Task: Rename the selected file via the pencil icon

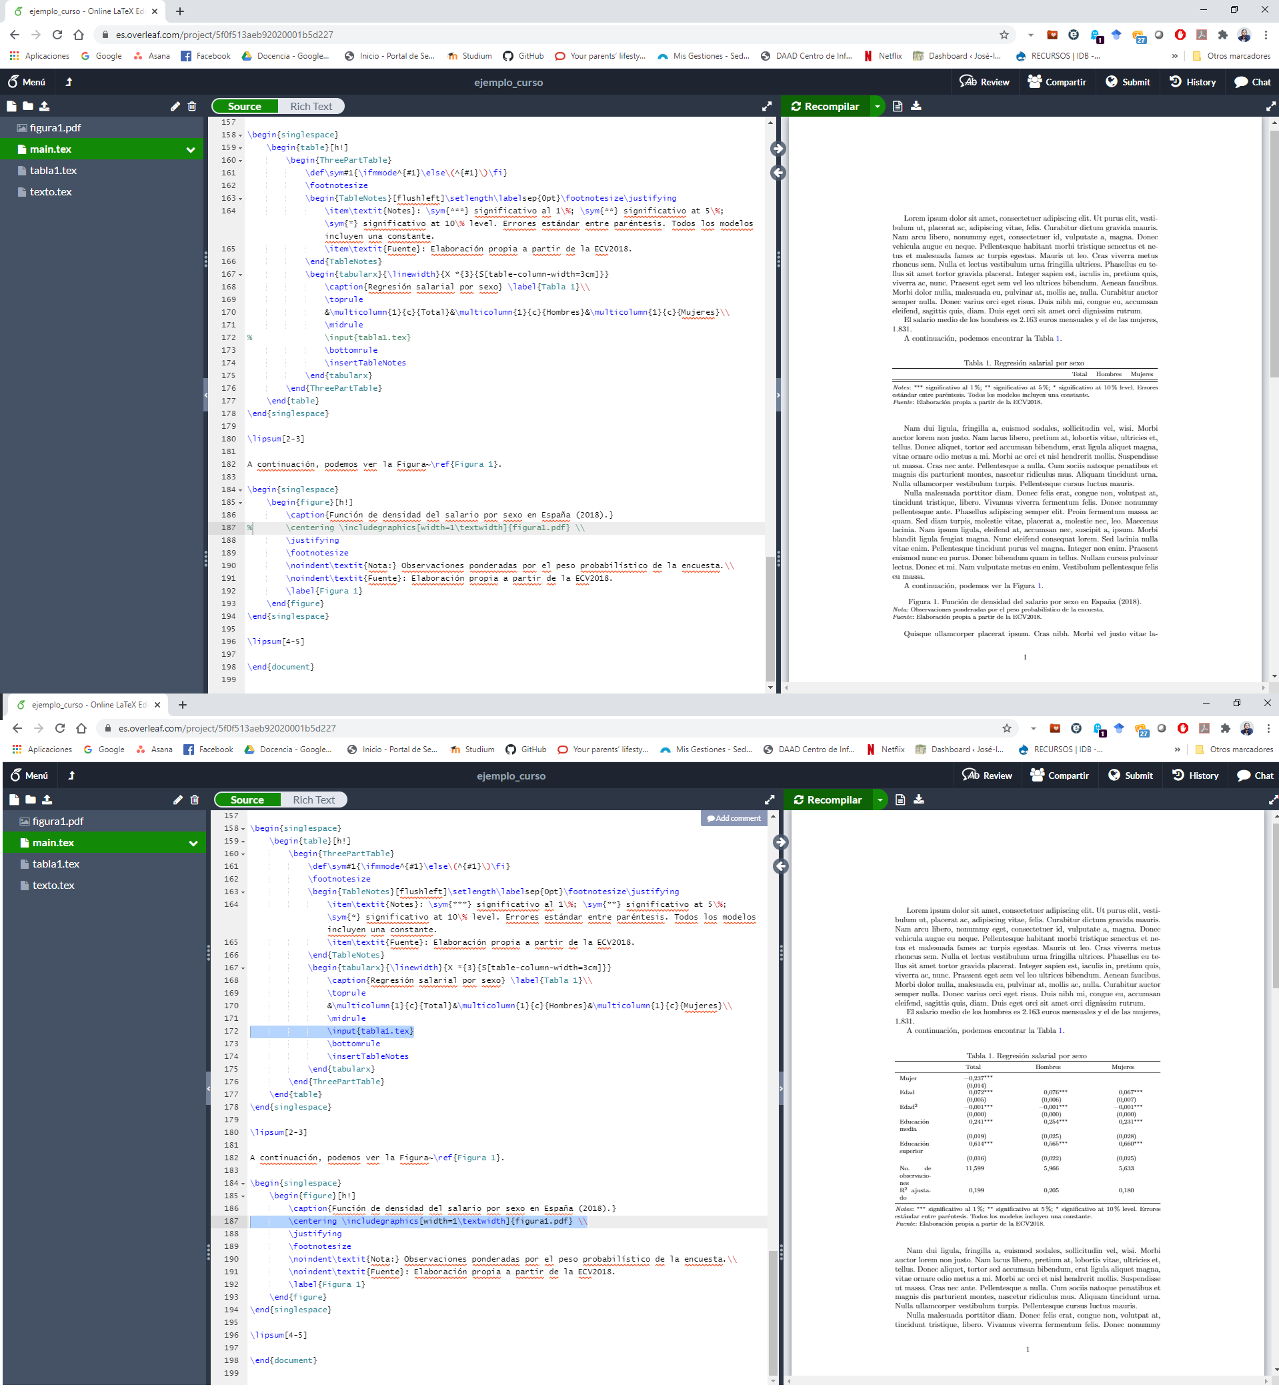Action: pos(175,106)
